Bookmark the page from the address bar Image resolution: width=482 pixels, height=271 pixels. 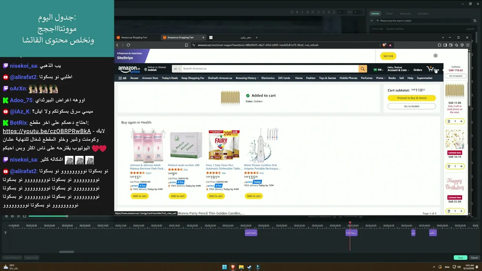(x=186, y=45)
